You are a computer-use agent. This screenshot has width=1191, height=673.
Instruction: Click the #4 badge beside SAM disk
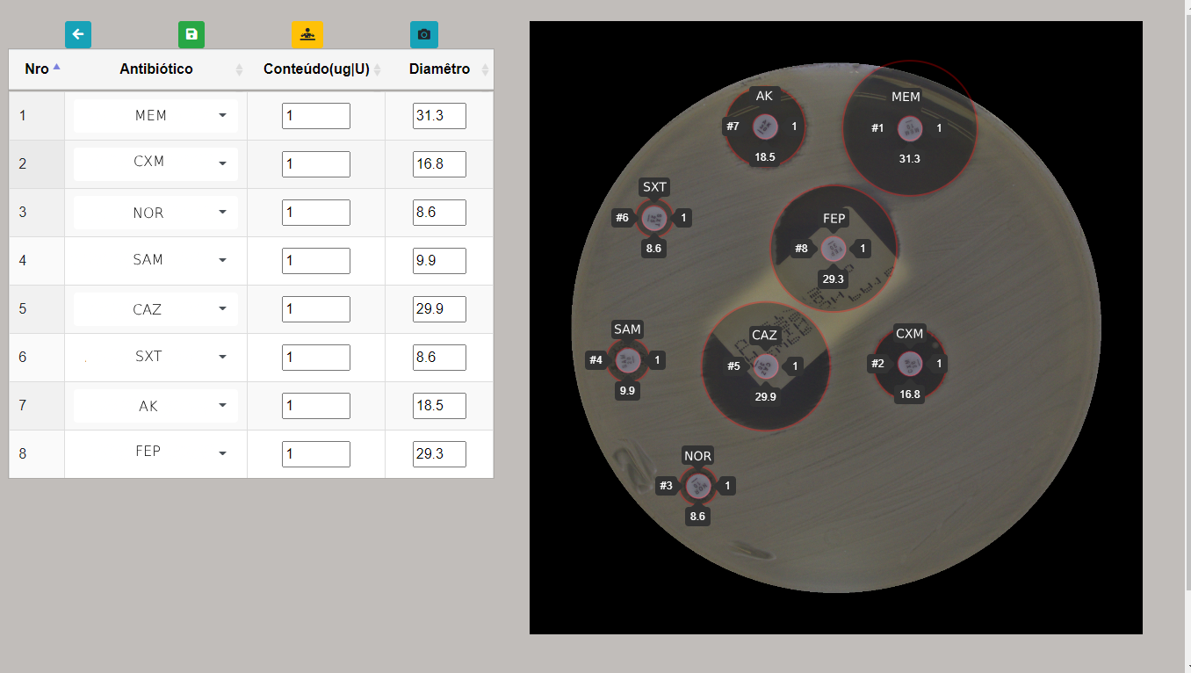tap(595, 360)
